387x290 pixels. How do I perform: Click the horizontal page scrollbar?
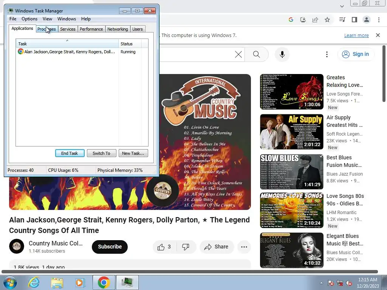[190, 272]
